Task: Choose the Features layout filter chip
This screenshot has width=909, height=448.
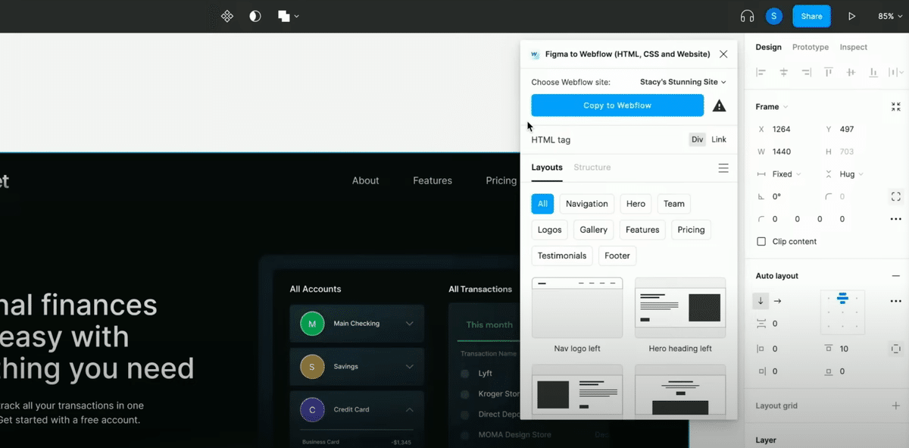Action: point(642,230)
